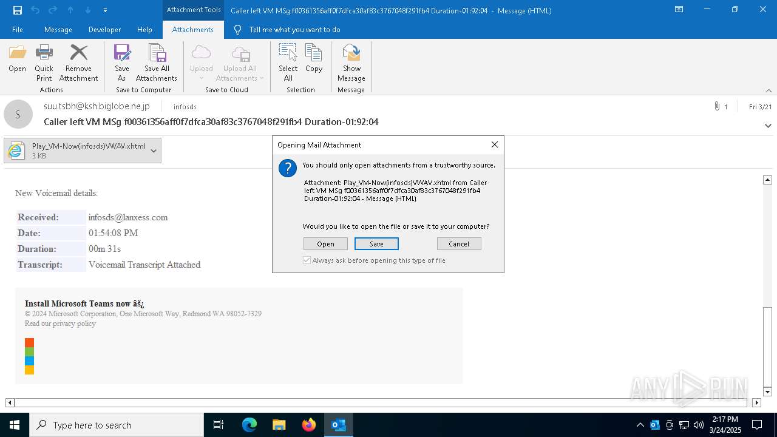The height and width of the screenshot is (437, 777).
Task: Switch to the Developer tab
Action: pos(104,29)
